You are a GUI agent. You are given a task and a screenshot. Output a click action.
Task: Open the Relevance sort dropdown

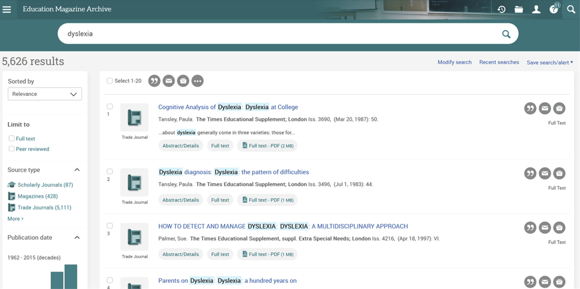point(45,94)
